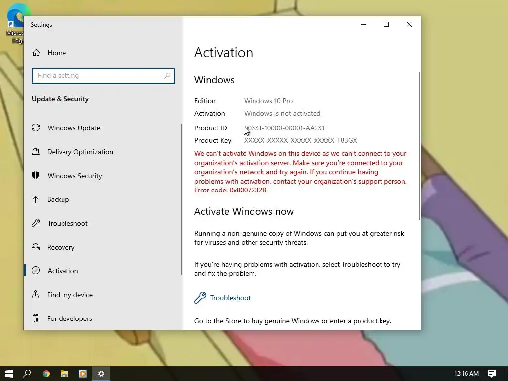Click the Backup upload arrow icon
Screen dimensions: 508x381
[x=36, y=199]
